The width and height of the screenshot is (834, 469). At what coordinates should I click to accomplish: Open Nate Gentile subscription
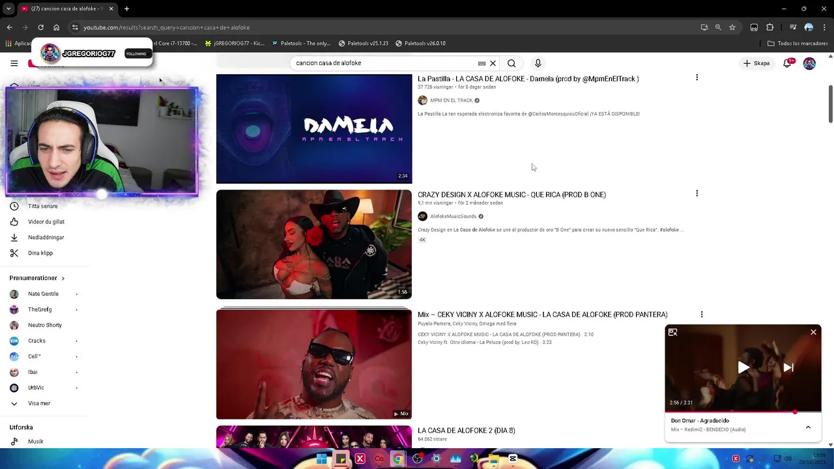coord(43,294)
